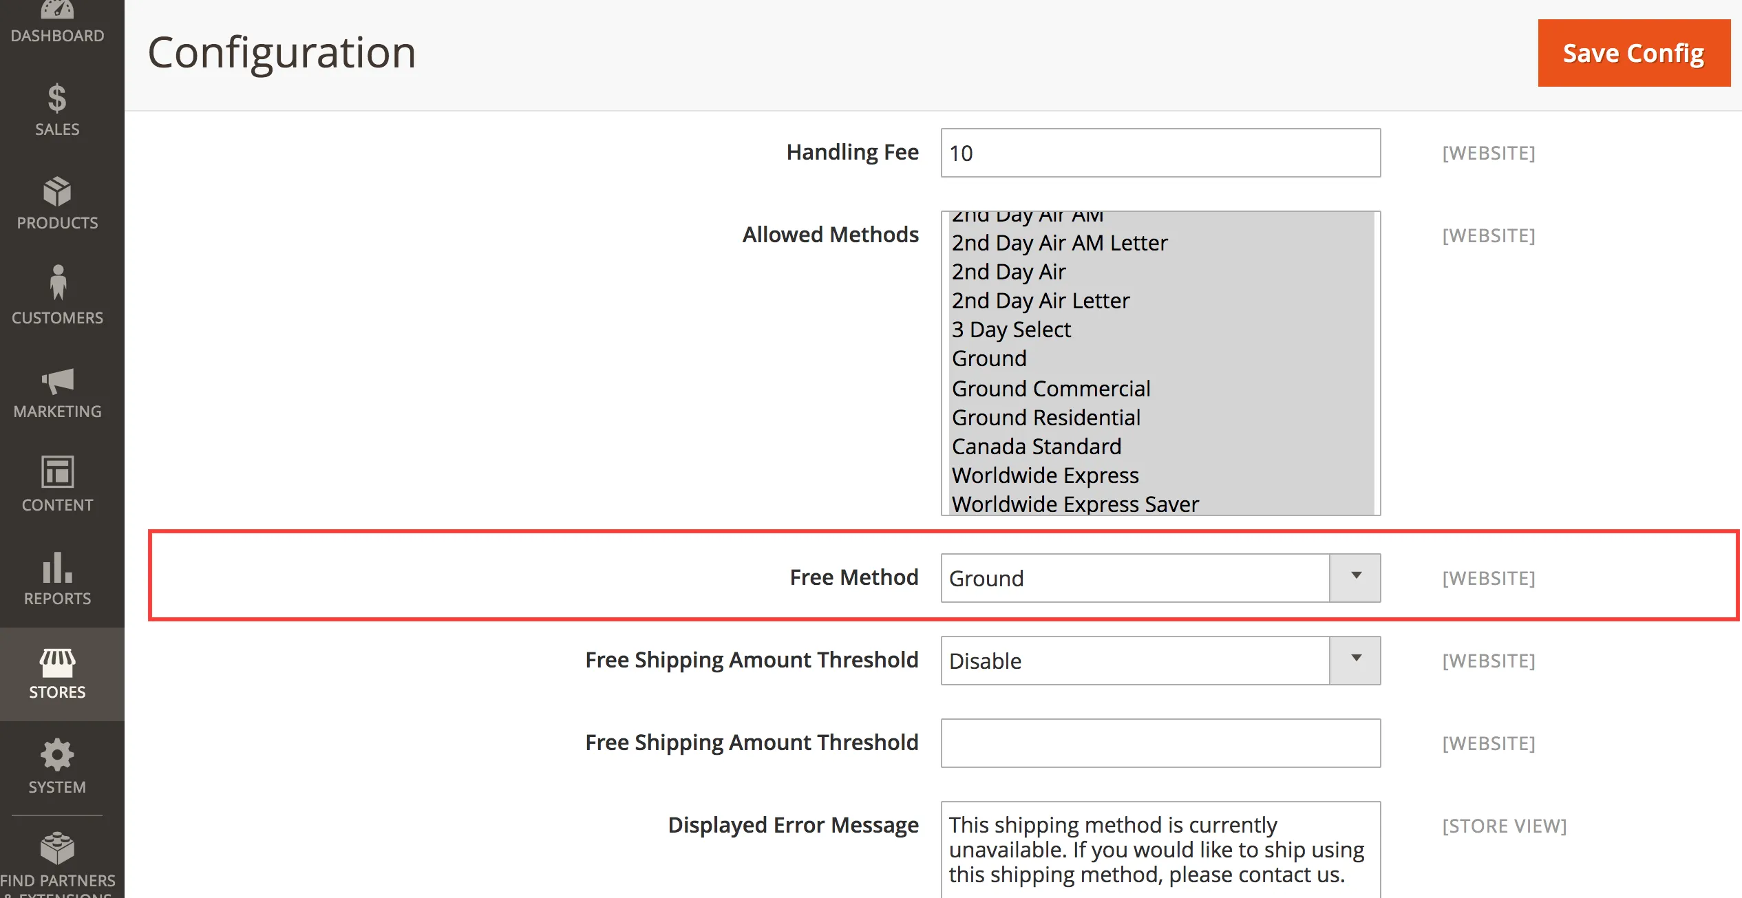Open the Free Shipping Amount Threshold Disable dropdown

pos(1160,661)
